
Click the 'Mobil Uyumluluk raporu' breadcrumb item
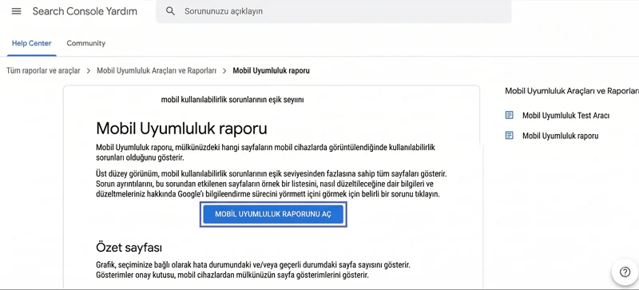[271, 70]
